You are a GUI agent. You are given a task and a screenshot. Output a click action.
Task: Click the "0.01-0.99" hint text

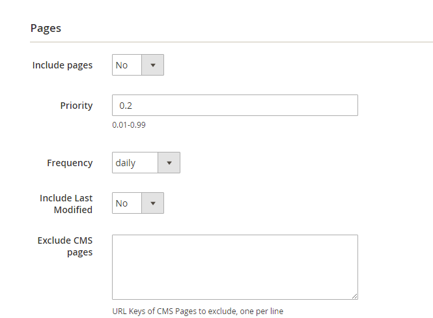pos(129,124)
